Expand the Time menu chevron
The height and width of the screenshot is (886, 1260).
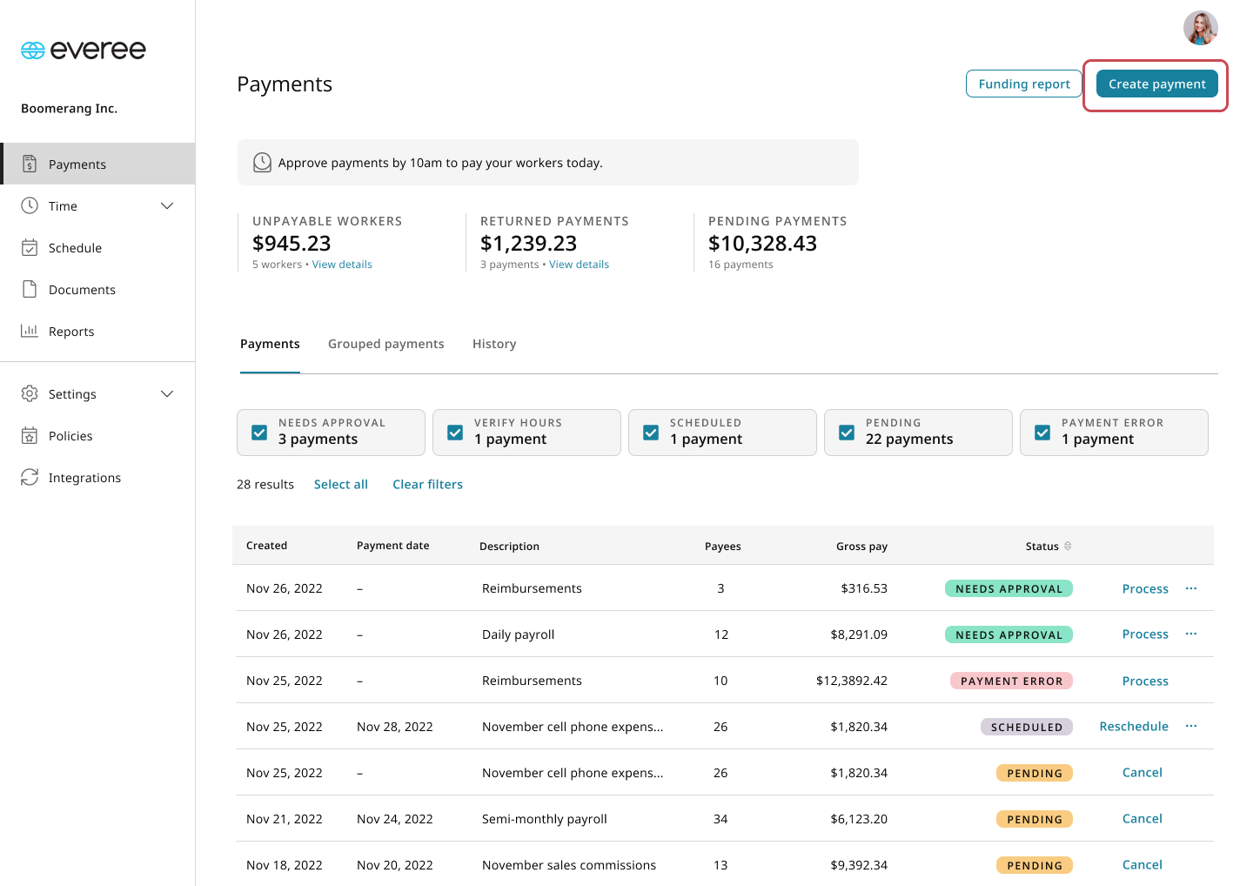click(167, 205)
